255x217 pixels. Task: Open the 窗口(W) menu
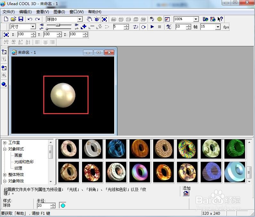(x=76, y=12)
